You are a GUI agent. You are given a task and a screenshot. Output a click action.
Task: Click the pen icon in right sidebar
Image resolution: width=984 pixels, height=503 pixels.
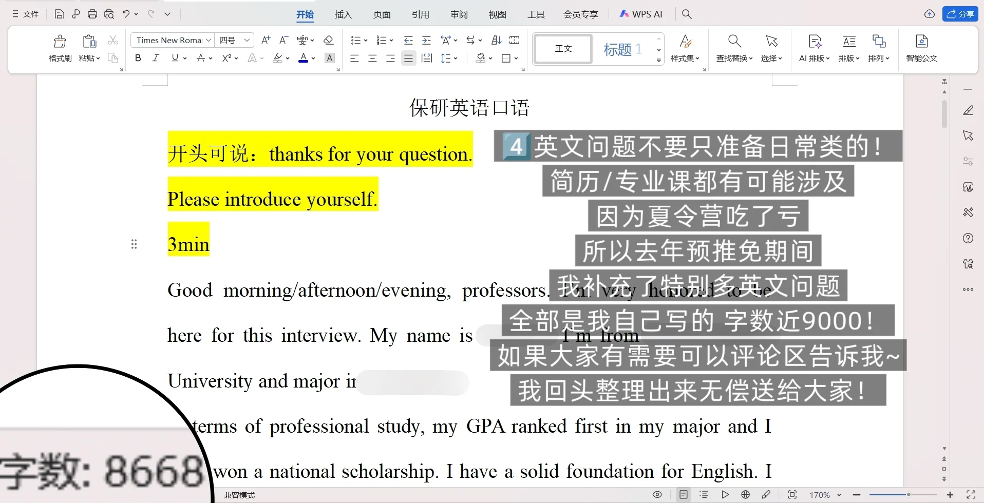click(x=968, y=110)
